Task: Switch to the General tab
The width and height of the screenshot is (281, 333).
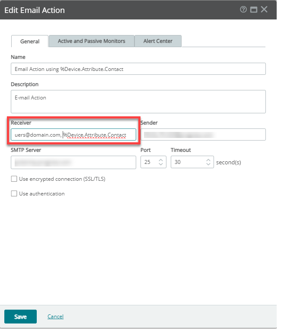Action: (x=30, y=41)
